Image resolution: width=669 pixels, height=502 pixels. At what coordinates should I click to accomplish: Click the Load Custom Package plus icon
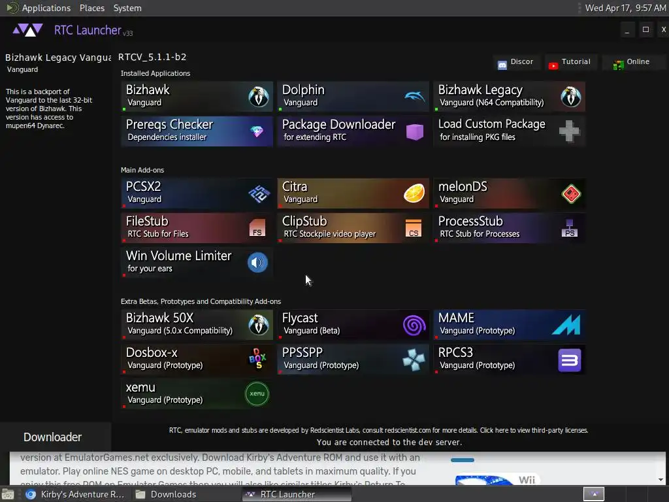(x=570, y=131)
